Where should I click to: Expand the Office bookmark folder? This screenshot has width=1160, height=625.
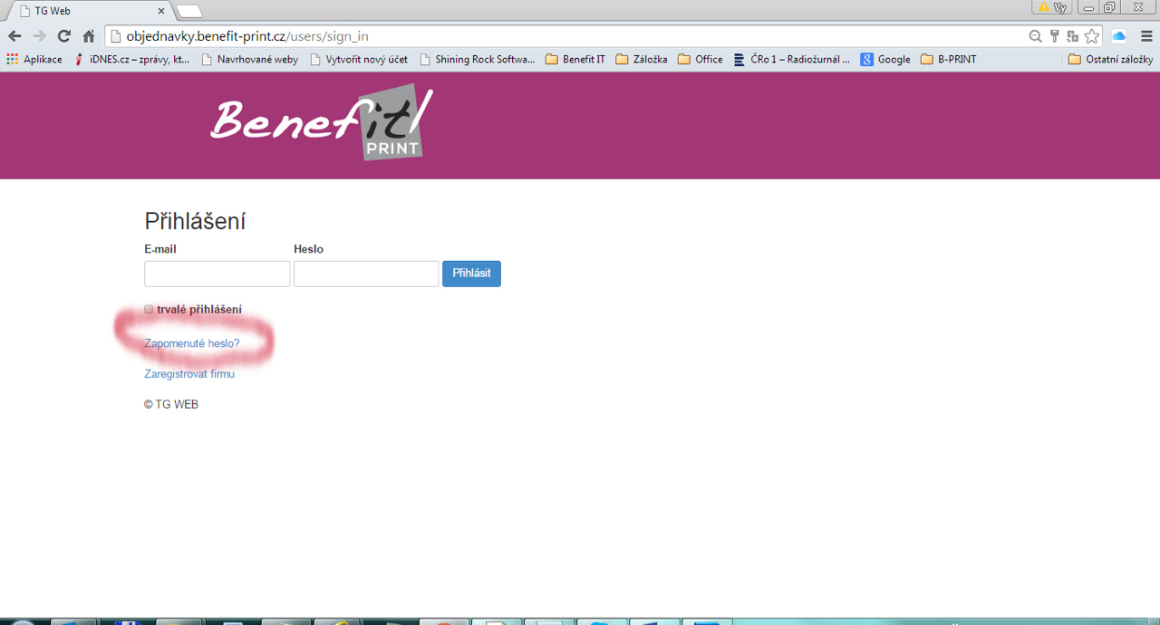coord(700,59)
